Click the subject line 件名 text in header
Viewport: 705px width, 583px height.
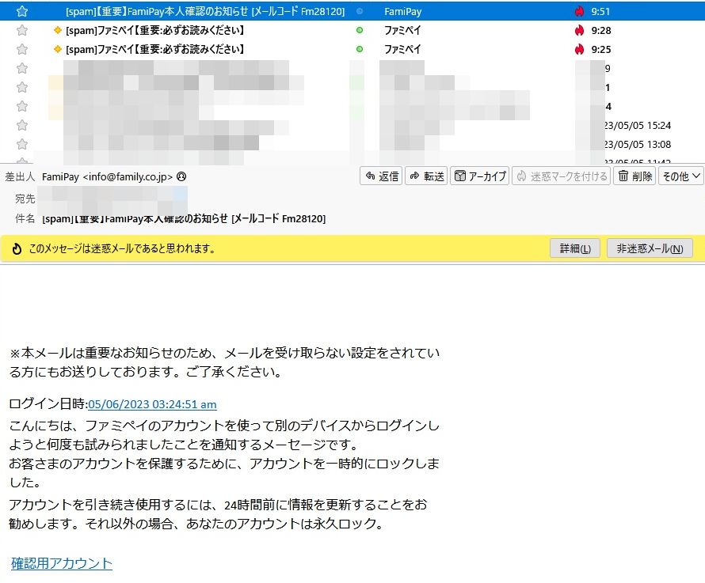[x=184, y=219]
